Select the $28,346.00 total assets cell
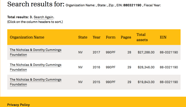Viewport: 186px width, 107px height. pyautogui.click(x=146, y=67)
